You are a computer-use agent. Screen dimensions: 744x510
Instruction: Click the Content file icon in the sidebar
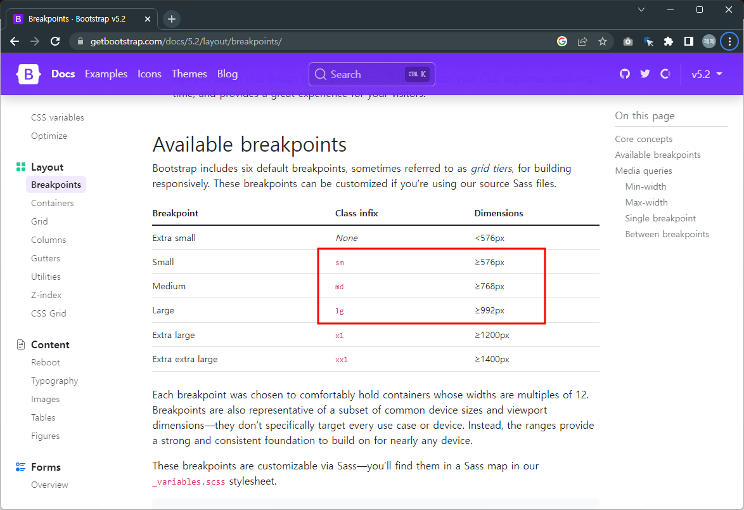pyautogui.click(x=20, y=344)
